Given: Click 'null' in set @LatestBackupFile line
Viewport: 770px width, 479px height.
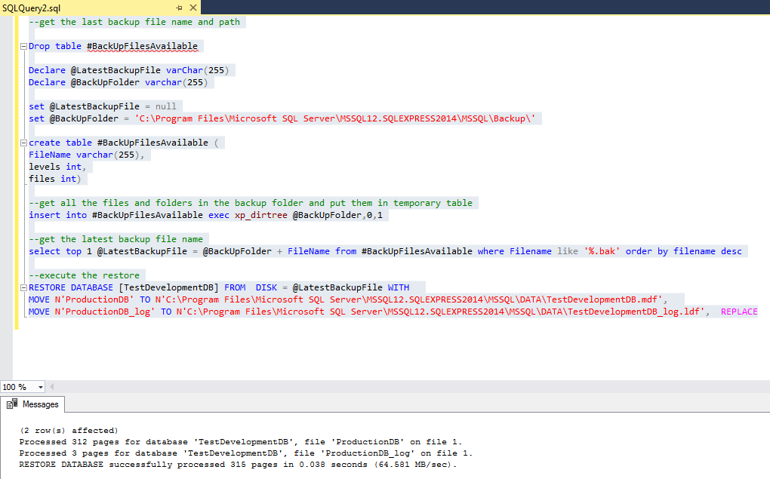Looking at the screenshot, I should point(165,106).
